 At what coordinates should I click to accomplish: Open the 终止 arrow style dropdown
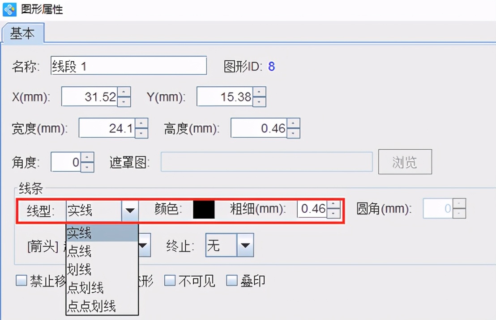pos(245,245)
